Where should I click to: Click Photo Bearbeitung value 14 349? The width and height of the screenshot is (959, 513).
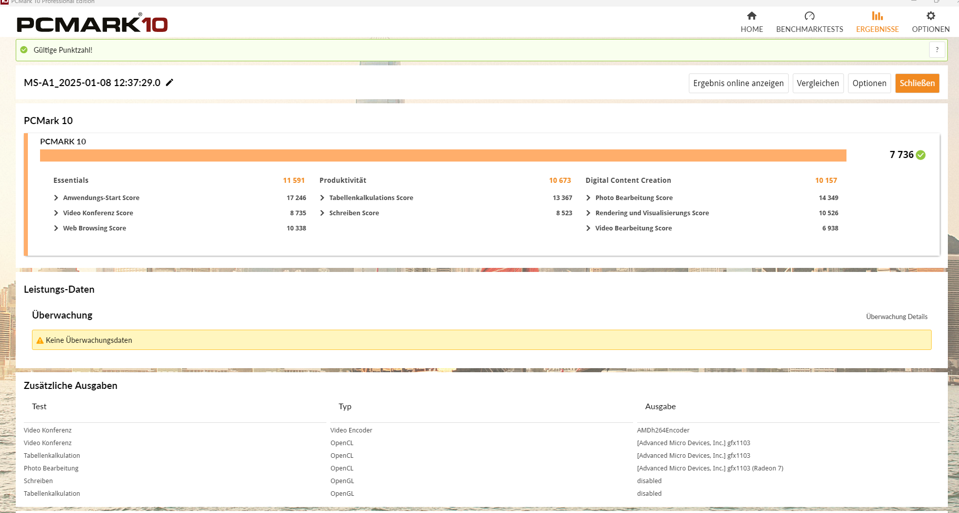point(829,198)
